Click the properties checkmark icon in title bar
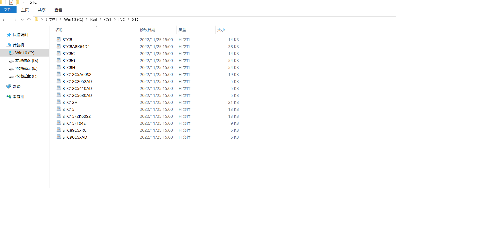Image resolution: width=491 pixels, height=243 pixels. [x=11, y=2]
